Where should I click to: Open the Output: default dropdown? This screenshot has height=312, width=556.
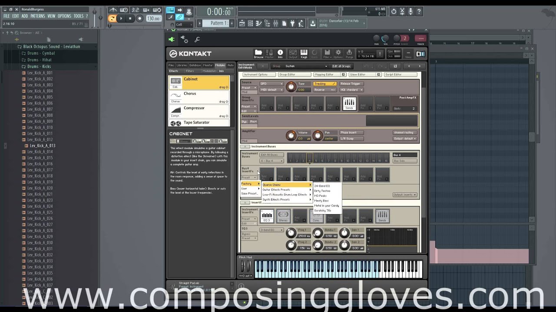[x=405, y=139]
